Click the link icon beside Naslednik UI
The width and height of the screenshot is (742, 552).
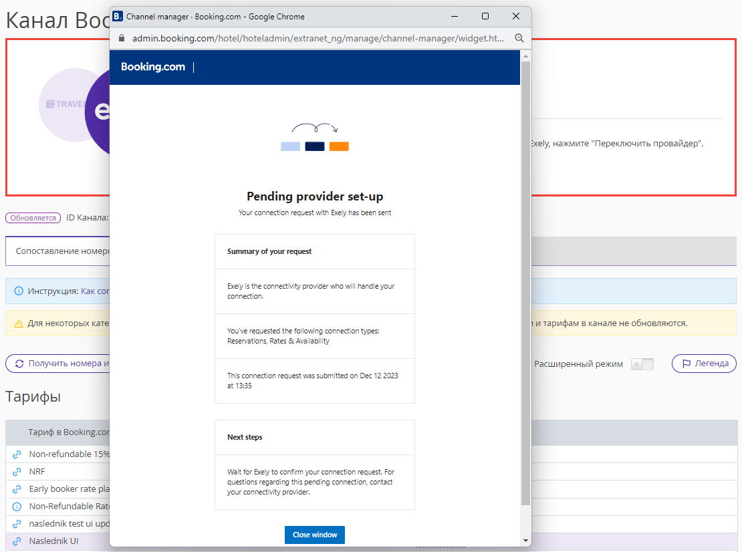[x=17, y=541]
